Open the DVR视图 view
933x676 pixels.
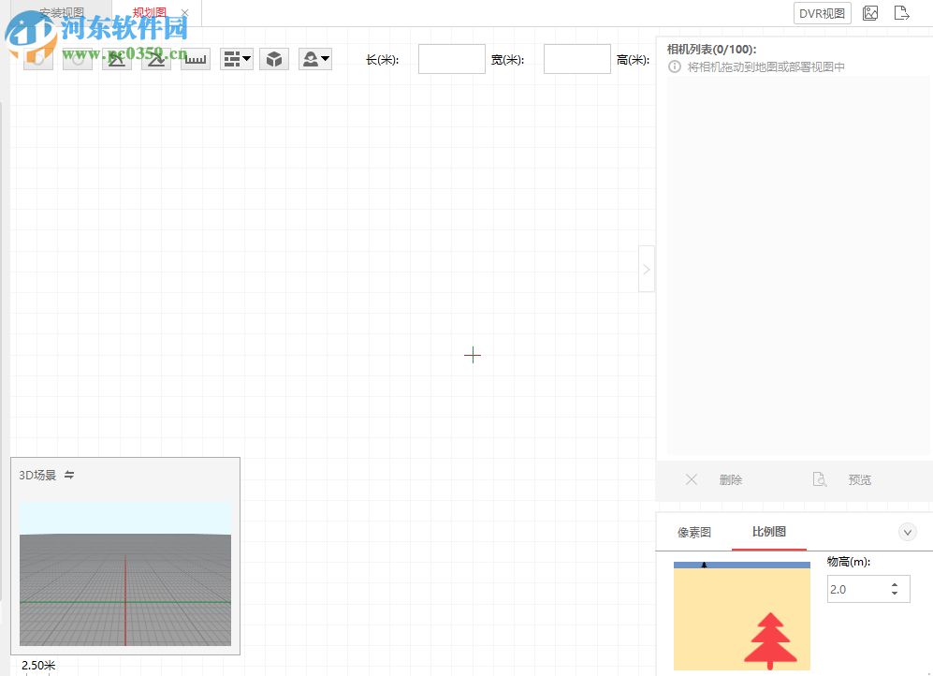coord(822,12)
